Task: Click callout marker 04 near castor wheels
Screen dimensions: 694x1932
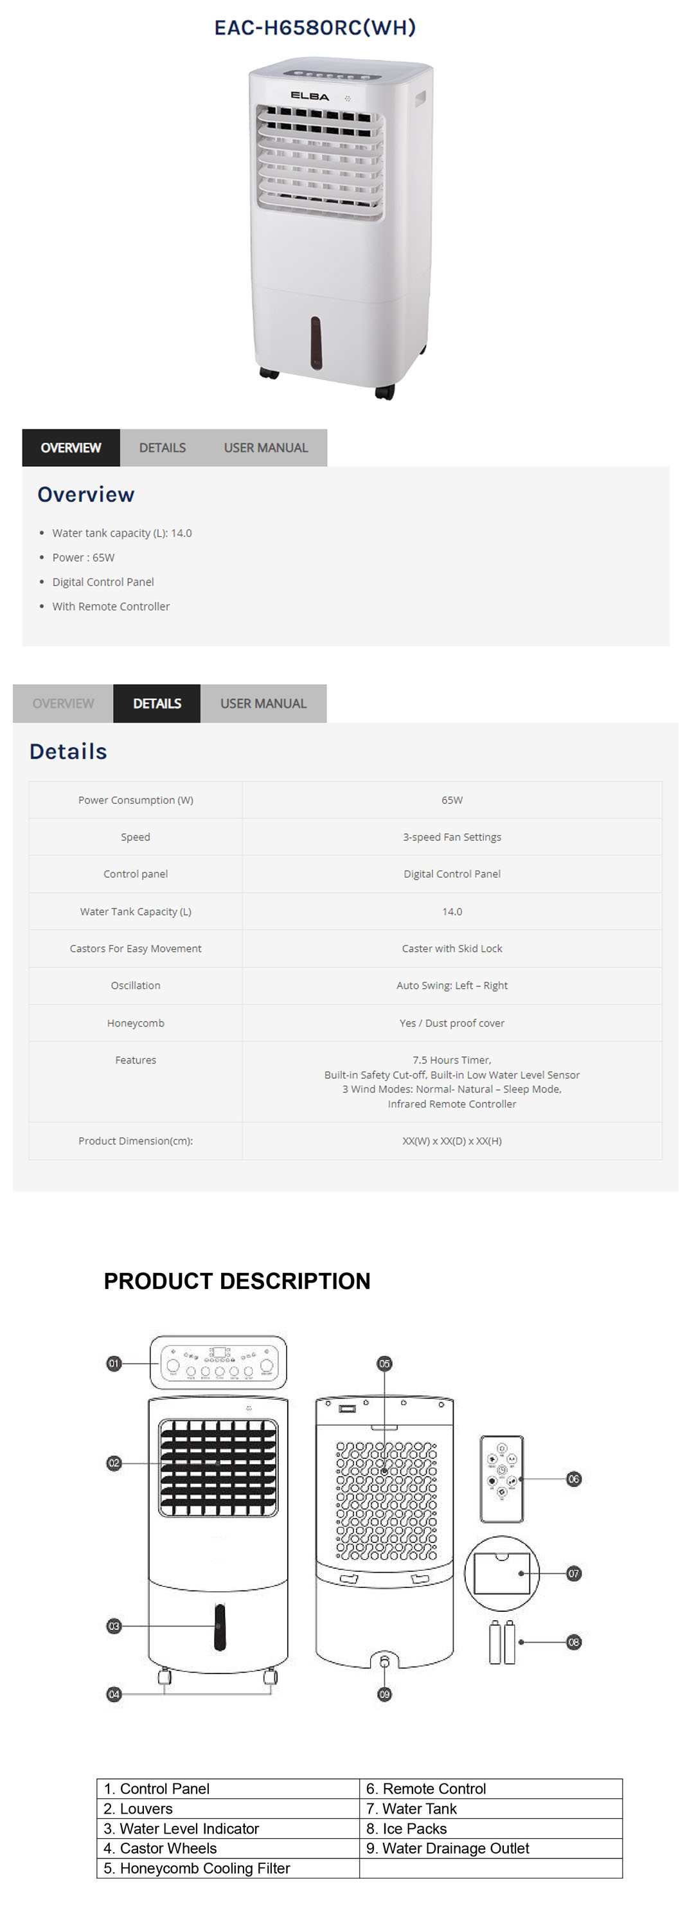Action: (114, 1694)
